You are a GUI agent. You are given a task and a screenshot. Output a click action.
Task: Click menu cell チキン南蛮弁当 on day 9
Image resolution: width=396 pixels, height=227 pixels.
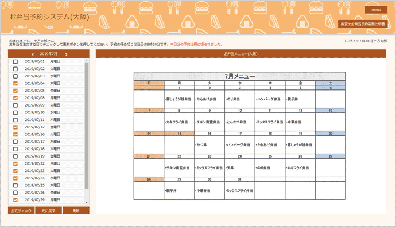209,122
